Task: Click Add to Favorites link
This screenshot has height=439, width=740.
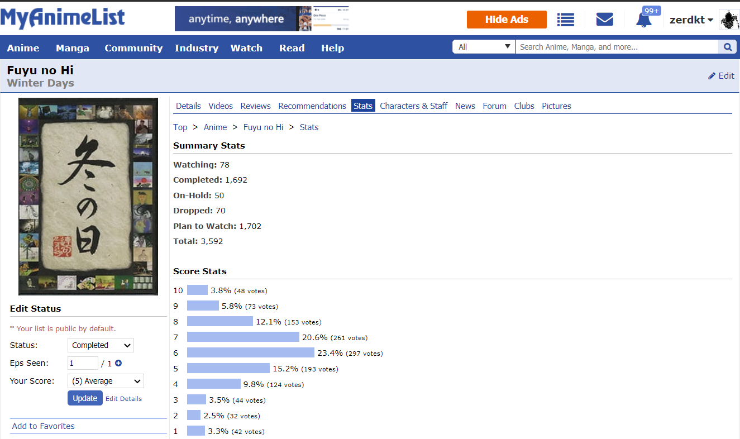Action: [x=44, y=426]
